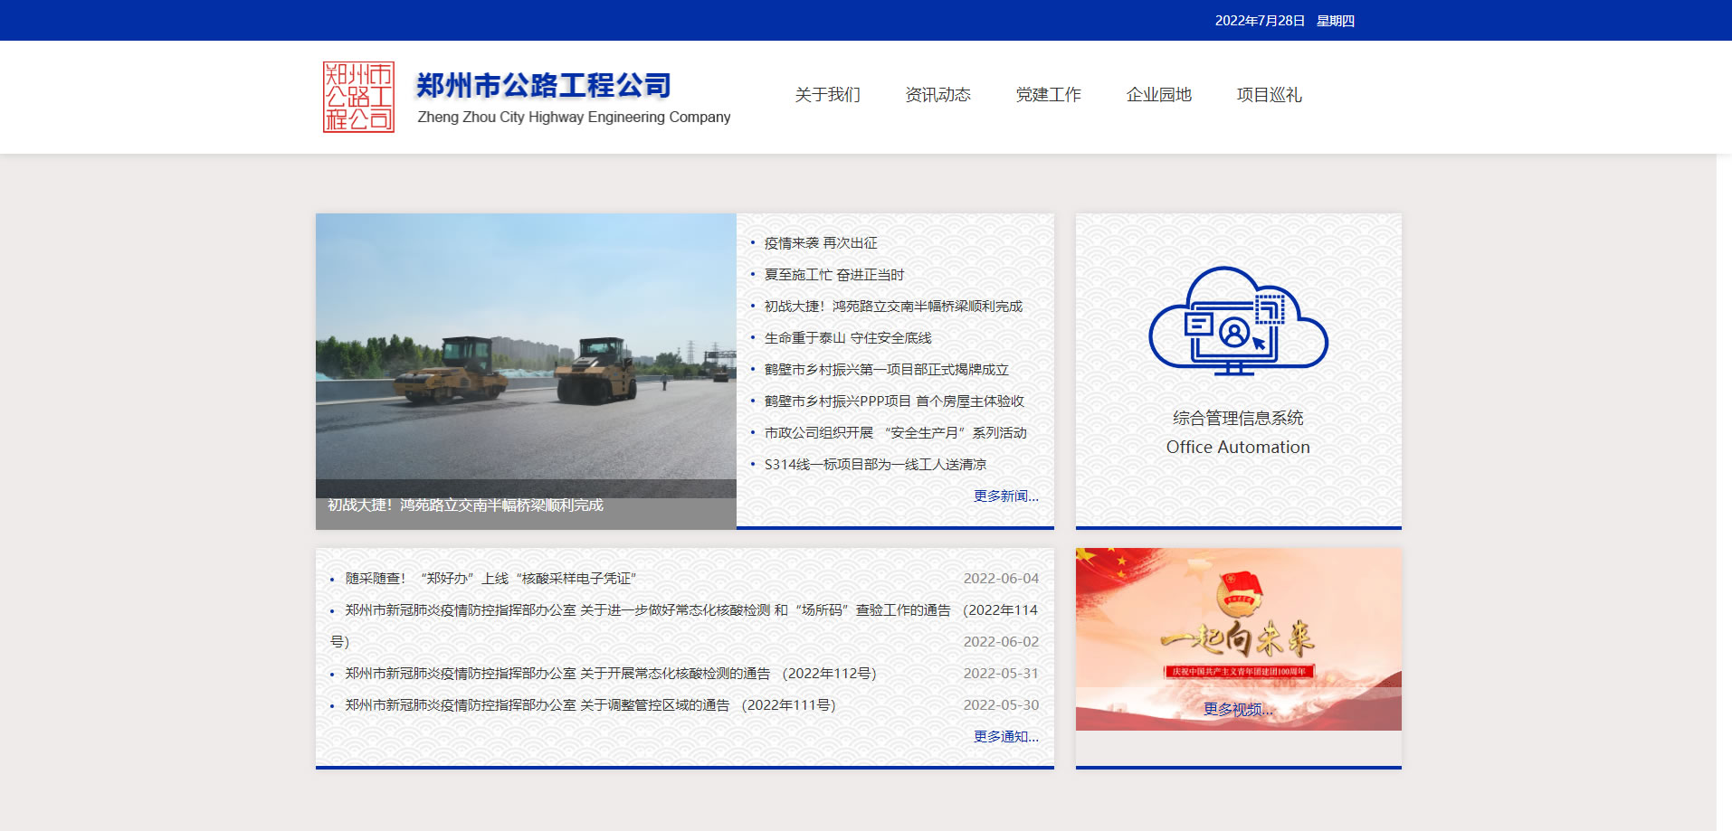
Task: Open the 生命重于泰山 守住安全底线 article
Action: point(848,337)
